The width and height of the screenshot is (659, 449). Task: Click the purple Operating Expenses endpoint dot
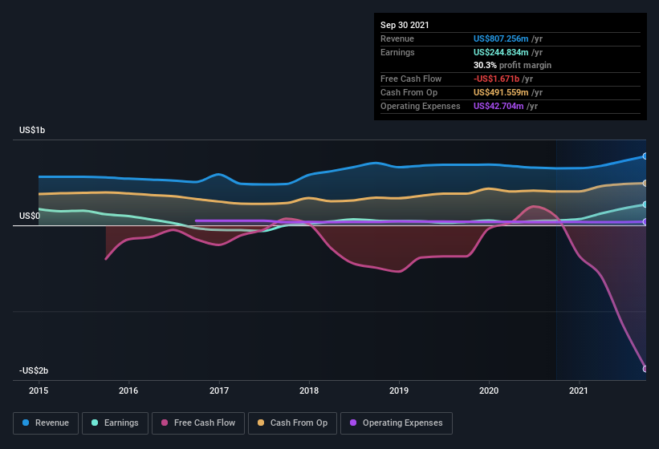click(x=645, y=222)
